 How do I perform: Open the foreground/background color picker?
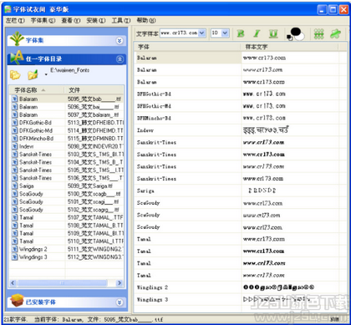295,34
